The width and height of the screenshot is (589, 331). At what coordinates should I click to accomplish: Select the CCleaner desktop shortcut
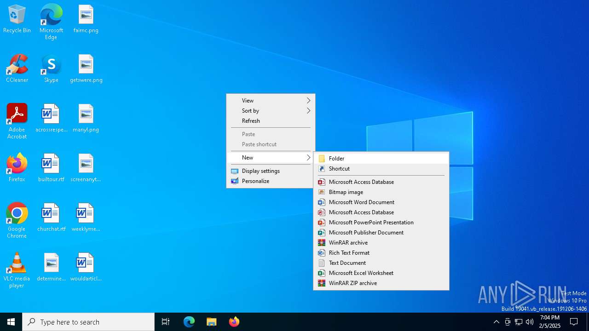click(17, 68)
